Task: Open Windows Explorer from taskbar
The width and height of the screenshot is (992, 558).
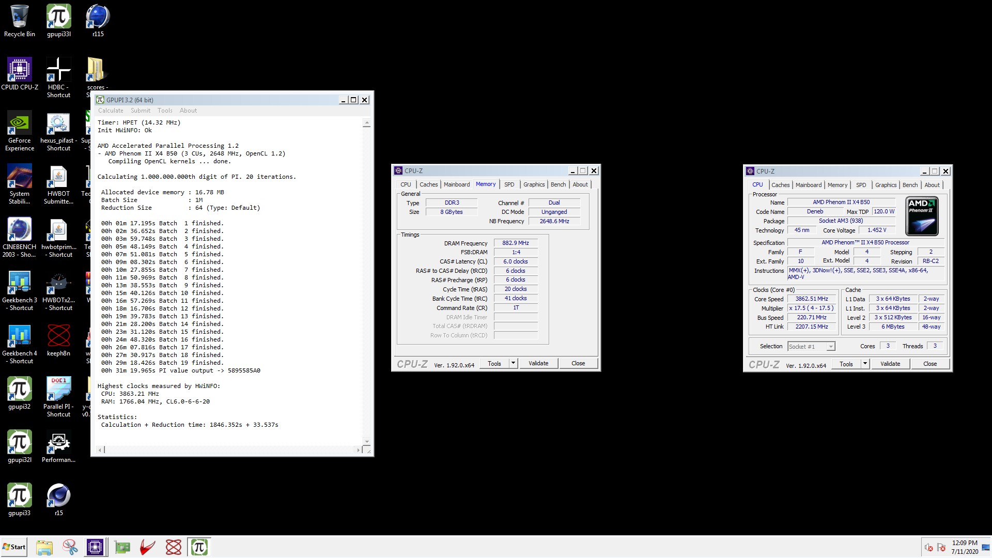Action: (x=44, y=547)
